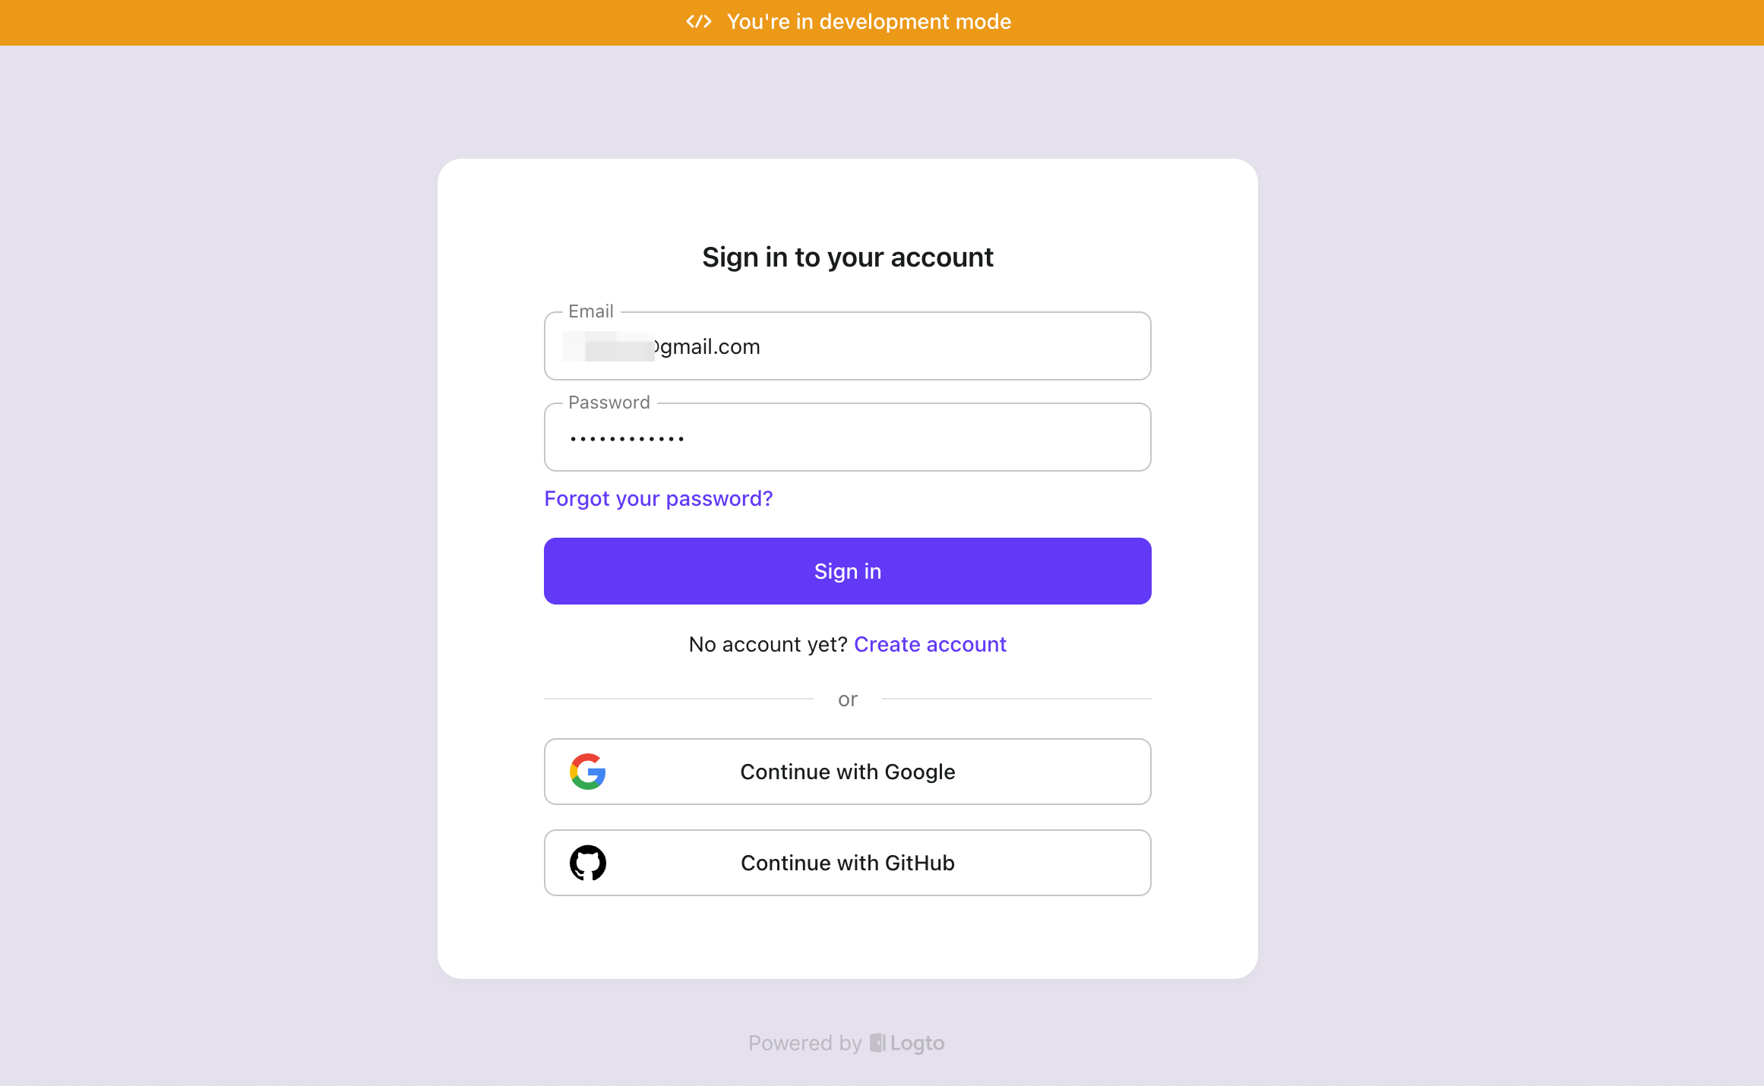Click the "You're in development mode" banner text
1764x1086 pixels.
pos(869,21)
